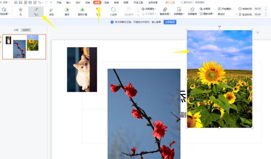271x159 pixels.
Task: Click the Undo arrow icon
Action: point(40,2)
